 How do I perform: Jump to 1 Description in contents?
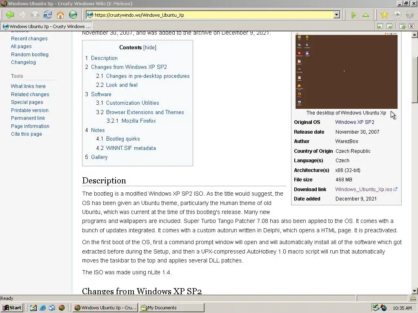point(101,58)
